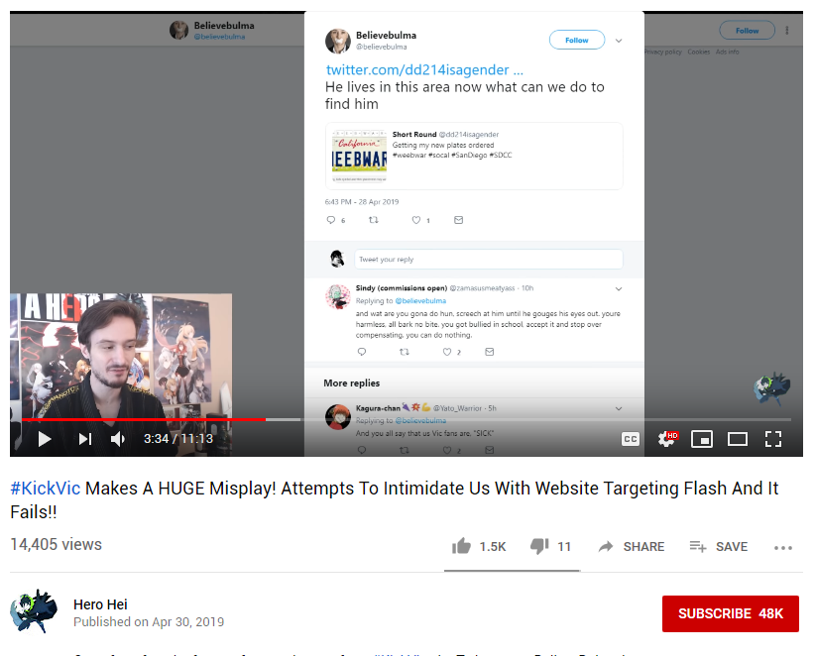Open Kagura-chan's profile avatar
Screen dimensions: 815x656
(338, 416)
